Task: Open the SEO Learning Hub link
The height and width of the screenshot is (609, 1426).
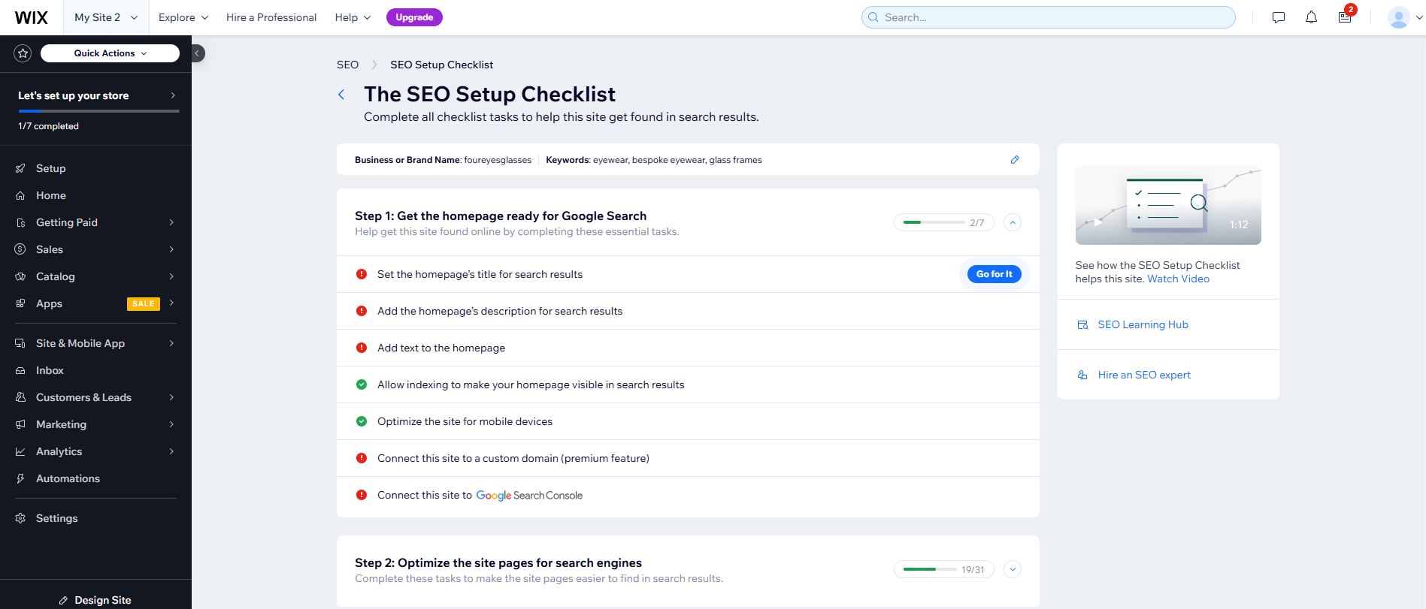Action: click(x=1143, y=325)
